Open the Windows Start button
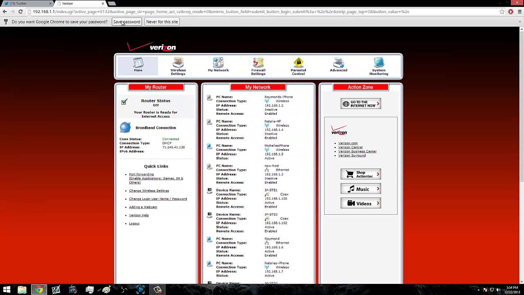 [x=7, y=290]
